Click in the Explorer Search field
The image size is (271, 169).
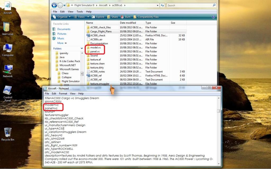(189, 5)
